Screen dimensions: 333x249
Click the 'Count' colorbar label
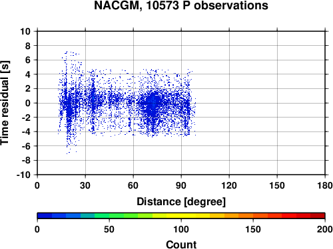(x=181, y=245)
